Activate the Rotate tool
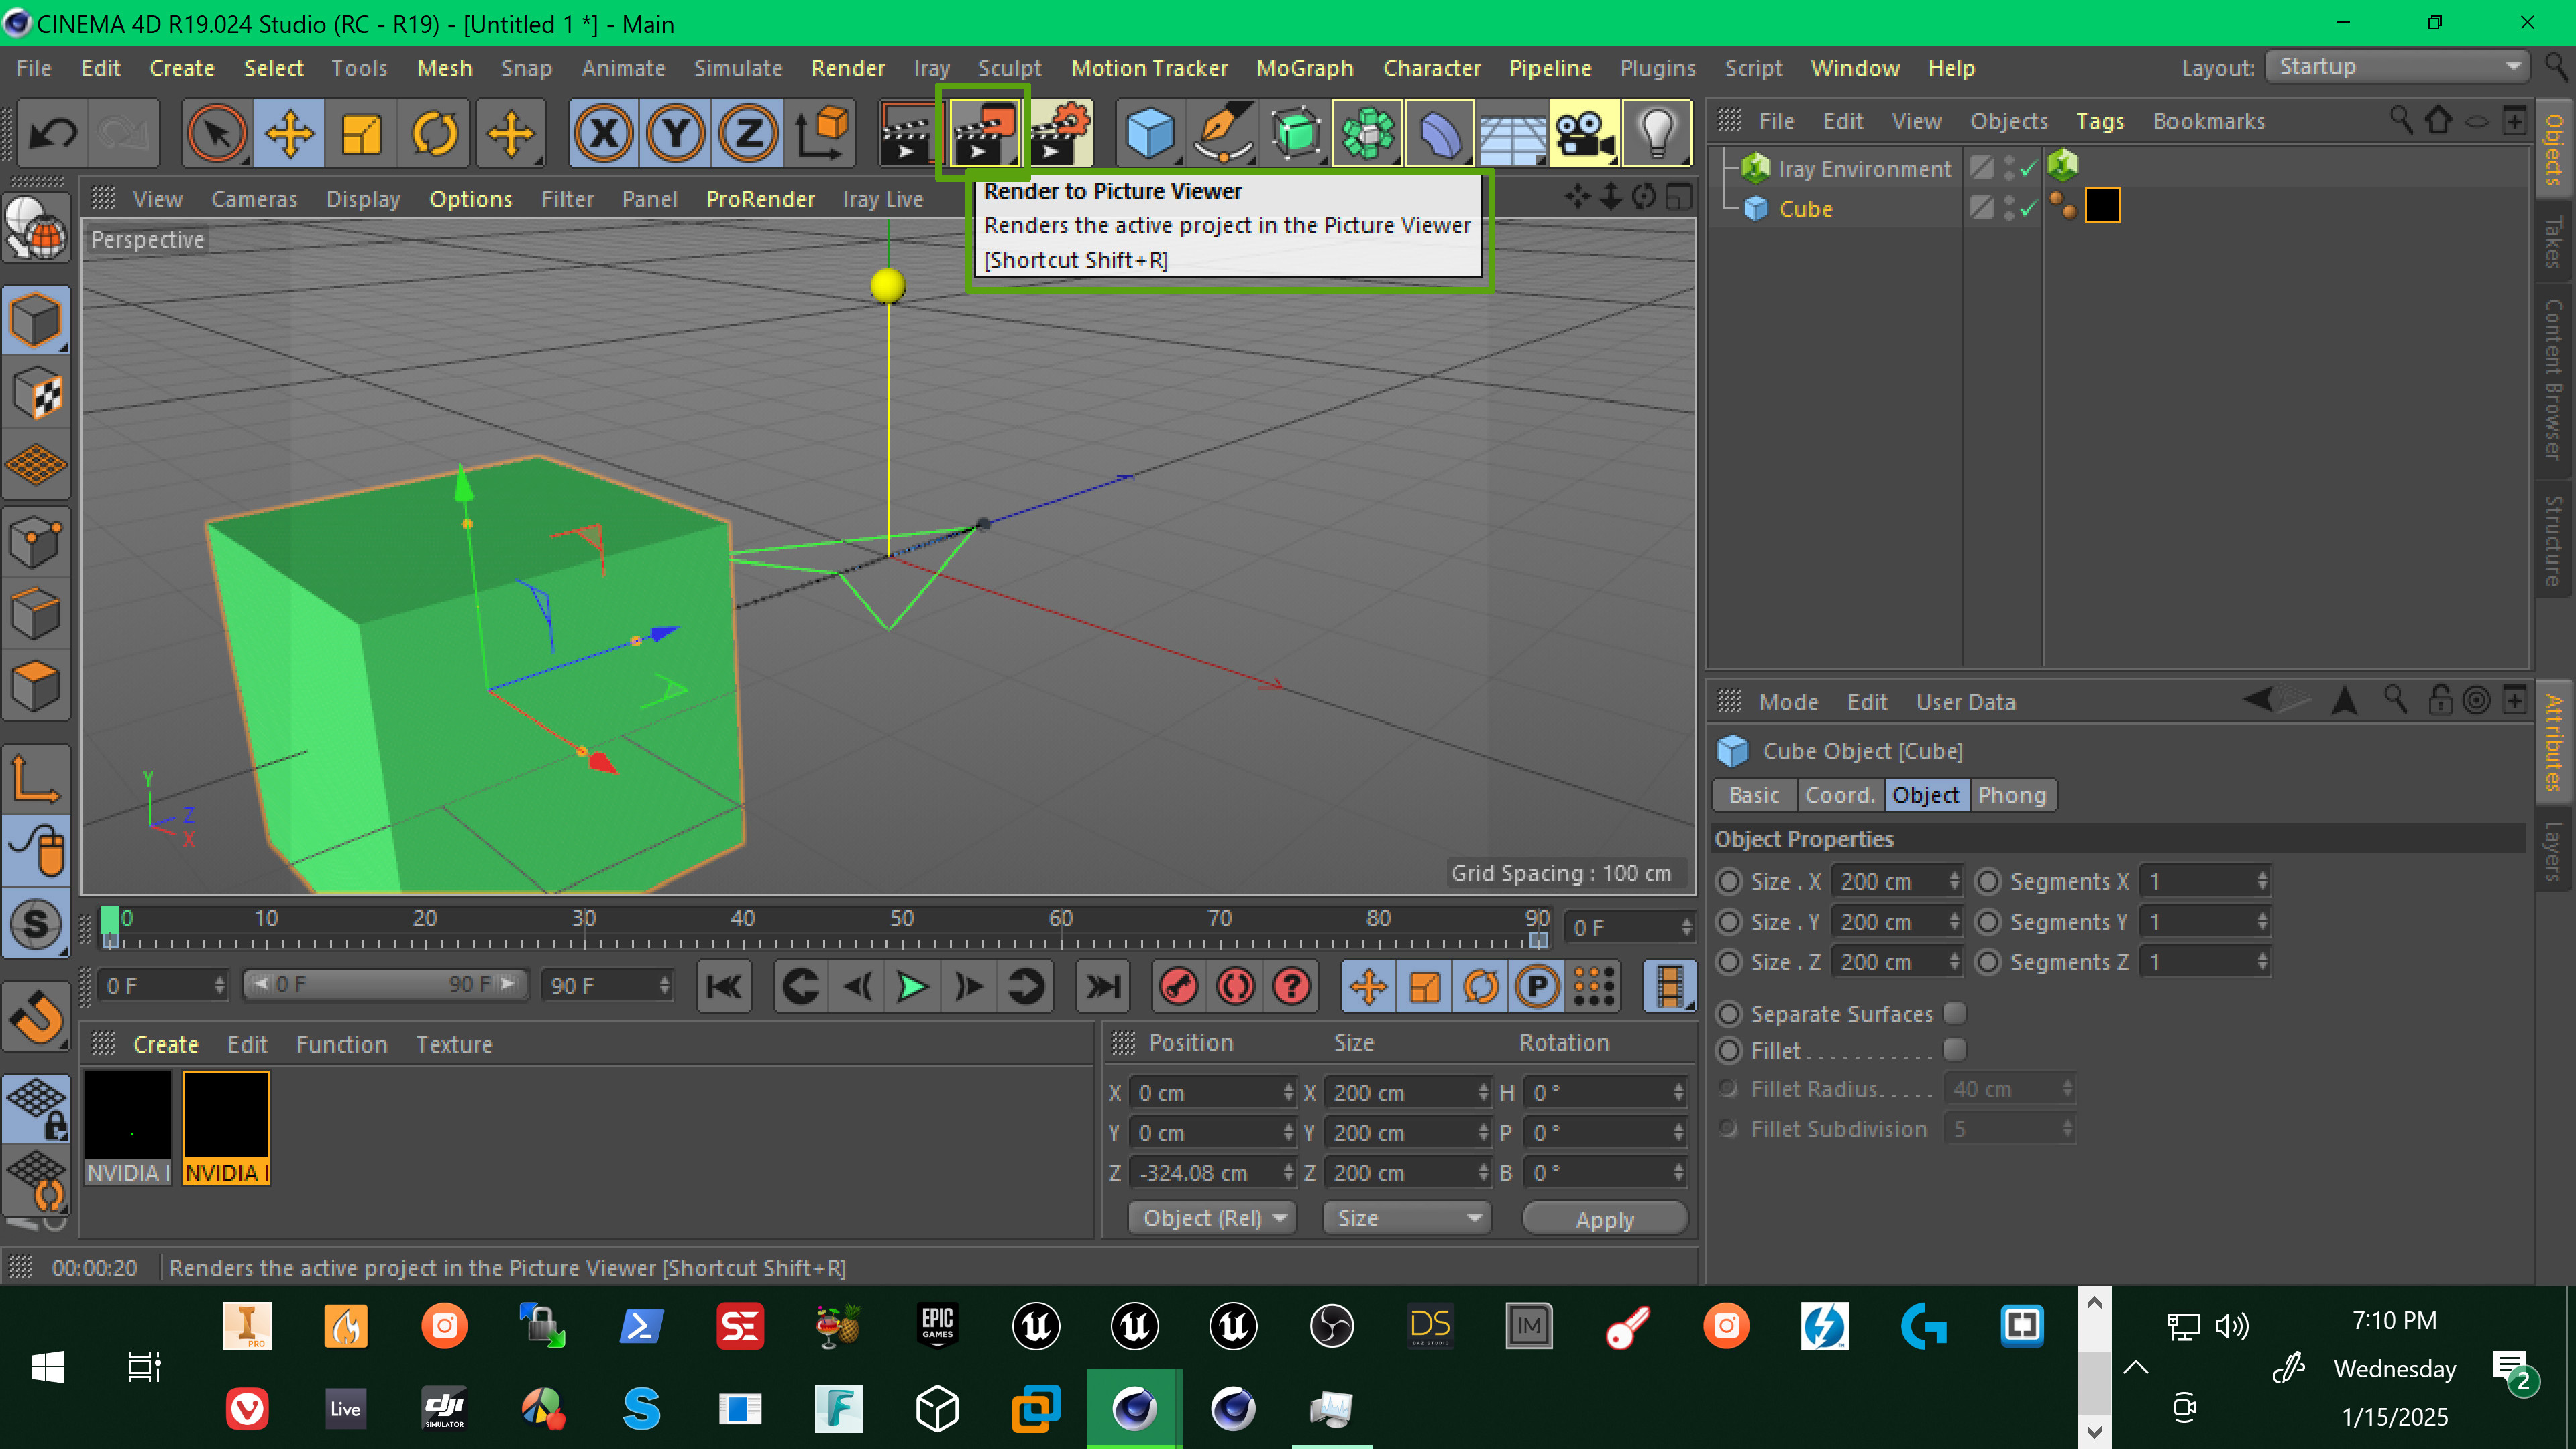The image size is (2576, 1449). 435,132
